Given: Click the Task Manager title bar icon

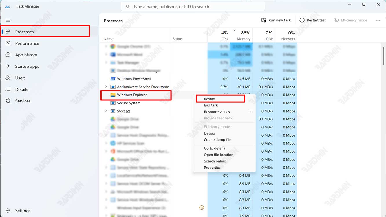Looking at the screenshot, I should pos(8,6).
